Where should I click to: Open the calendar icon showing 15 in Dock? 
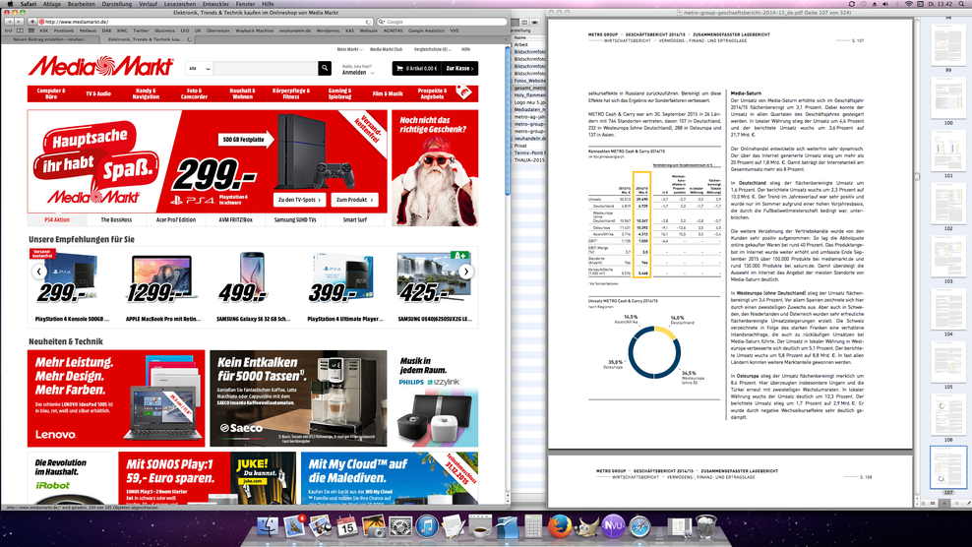tap(347, 526)
